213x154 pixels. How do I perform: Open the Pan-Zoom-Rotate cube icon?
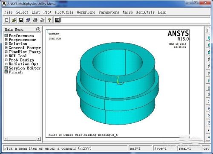pos(28,20)
